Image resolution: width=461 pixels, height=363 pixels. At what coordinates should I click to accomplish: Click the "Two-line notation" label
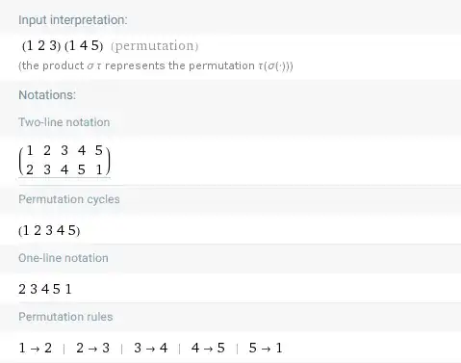coord(64,122)
